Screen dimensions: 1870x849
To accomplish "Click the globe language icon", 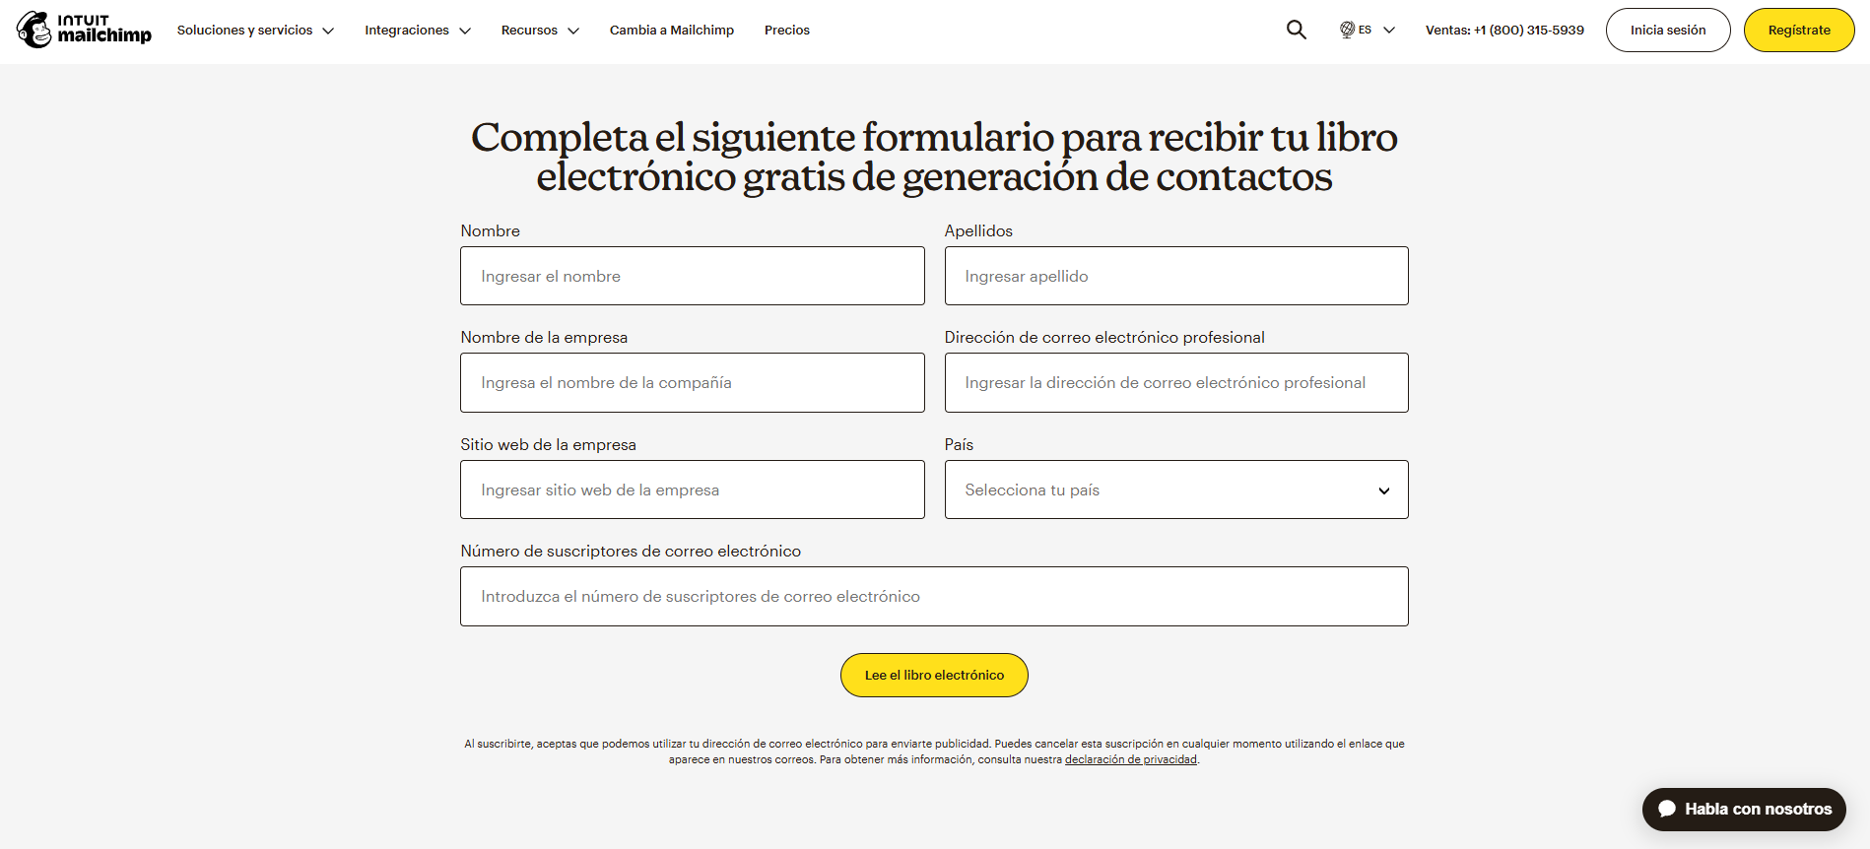I will click(1347, 30).
